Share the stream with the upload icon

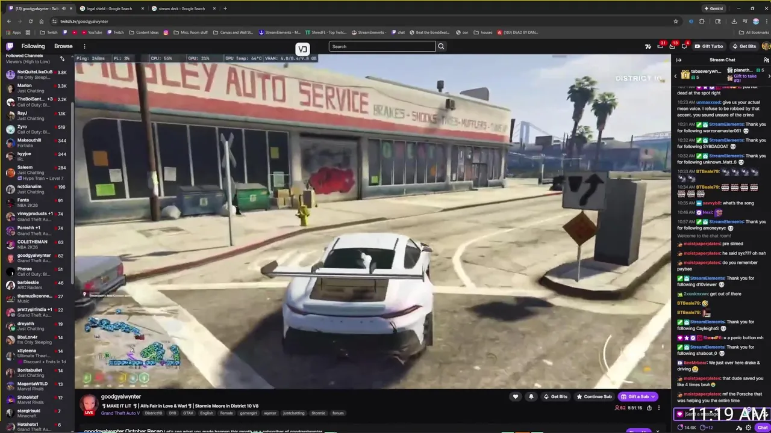(649, 408)
